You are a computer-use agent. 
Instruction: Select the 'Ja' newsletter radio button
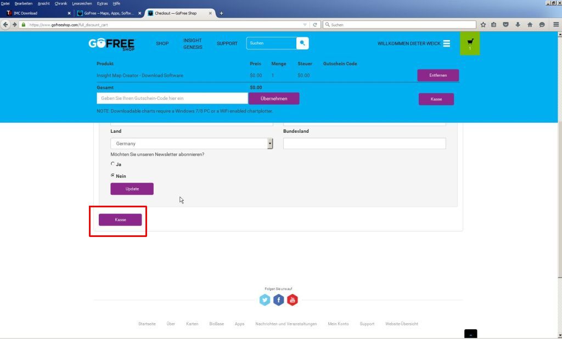click(113, 163)
